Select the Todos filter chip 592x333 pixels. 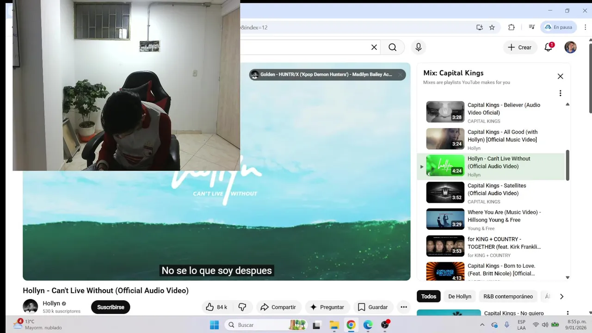tap(429, 296)
